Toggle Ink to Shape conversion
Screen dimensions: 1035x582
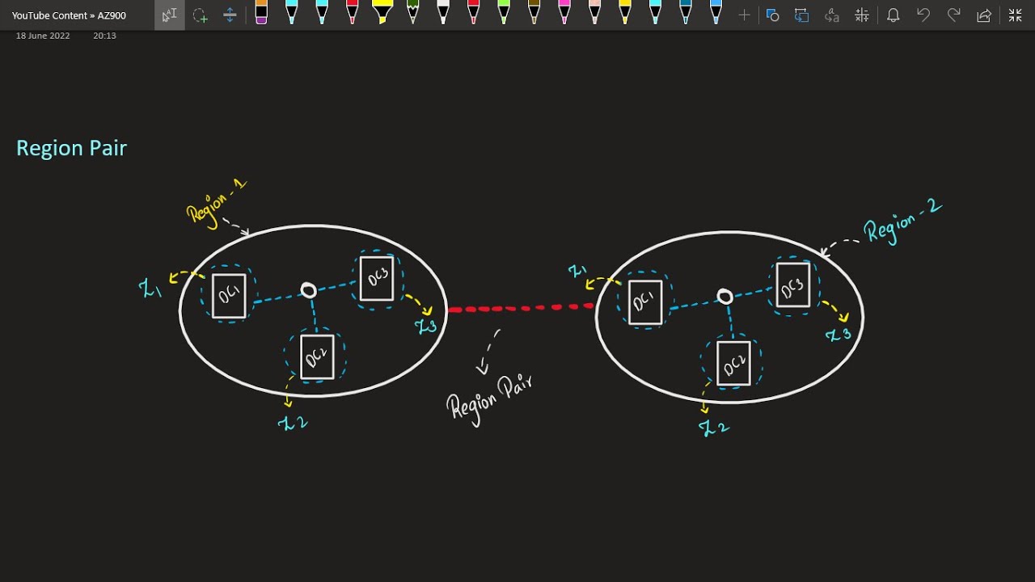[801, 15]
